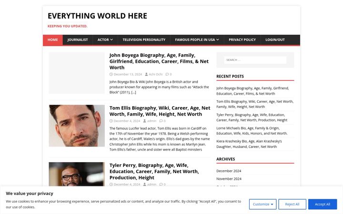
Task: Open the Everything World Here site title
Action: (x=97, y=16)
